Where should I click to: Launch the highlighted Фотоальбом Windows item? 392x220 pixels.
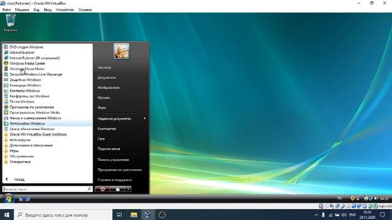[x=47, y=123]
